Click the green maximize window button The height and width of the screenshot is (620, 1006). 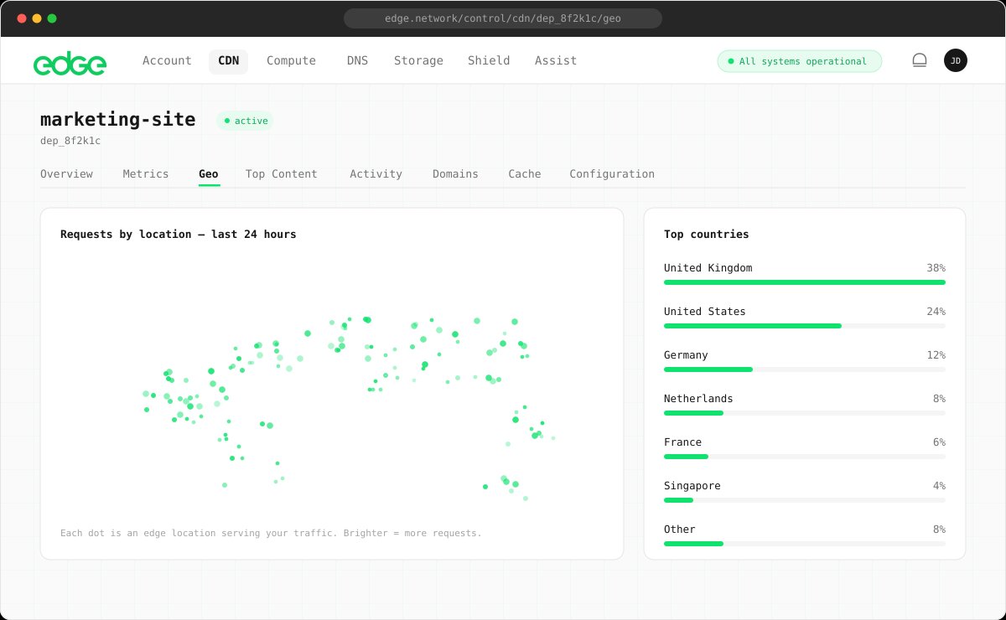[52, 18]
